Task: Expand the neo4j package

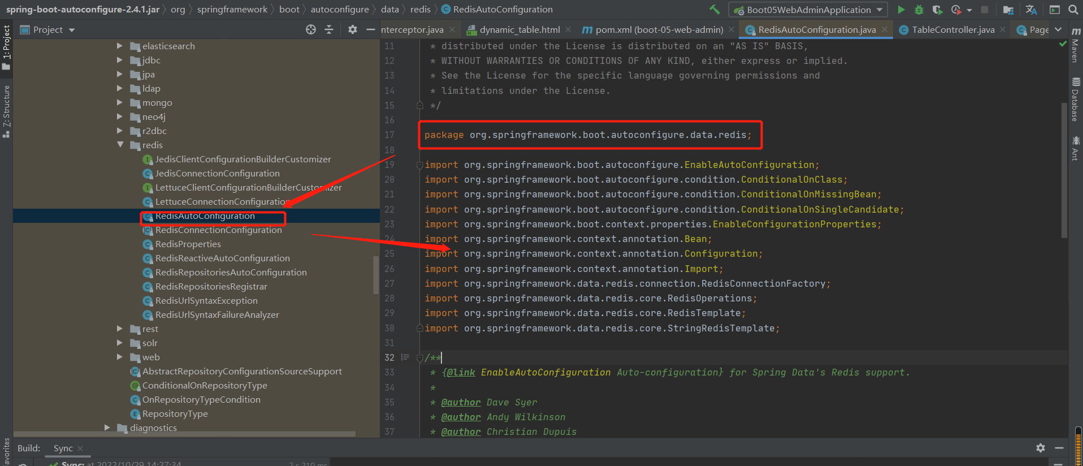Action: pos(120,116)
